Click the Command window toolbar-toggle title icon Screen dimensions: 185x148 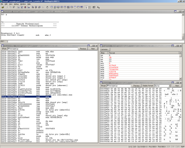click(x=175, y=12)
